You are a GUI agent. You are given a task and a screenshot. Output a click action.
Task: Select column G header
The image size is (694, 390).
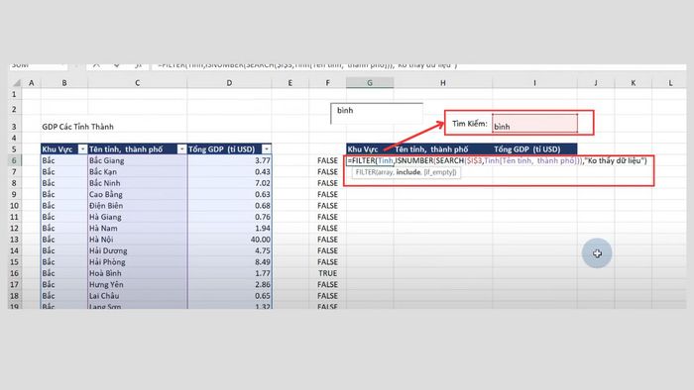pos(370,83)
